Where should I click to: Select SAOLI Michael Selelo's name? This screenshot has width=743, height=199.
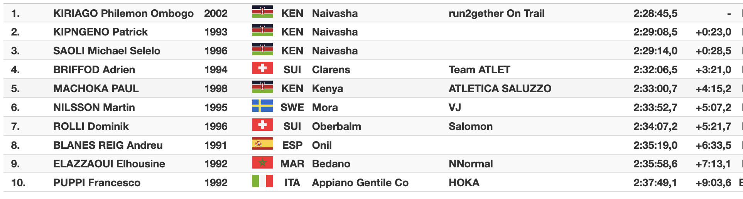[106, 51]
